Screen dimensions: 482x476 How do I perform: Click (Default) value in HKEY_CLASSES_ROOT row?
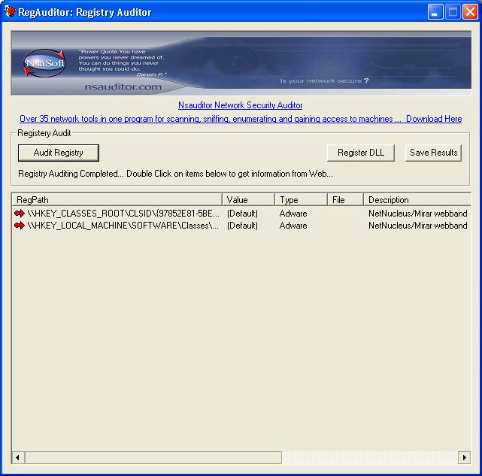[242, 214]
